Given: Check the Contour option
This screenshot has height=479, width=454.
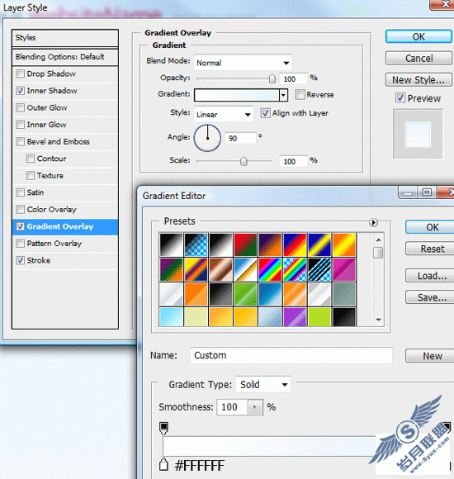Looking at the screenshot, I should (x=31, y=159).
